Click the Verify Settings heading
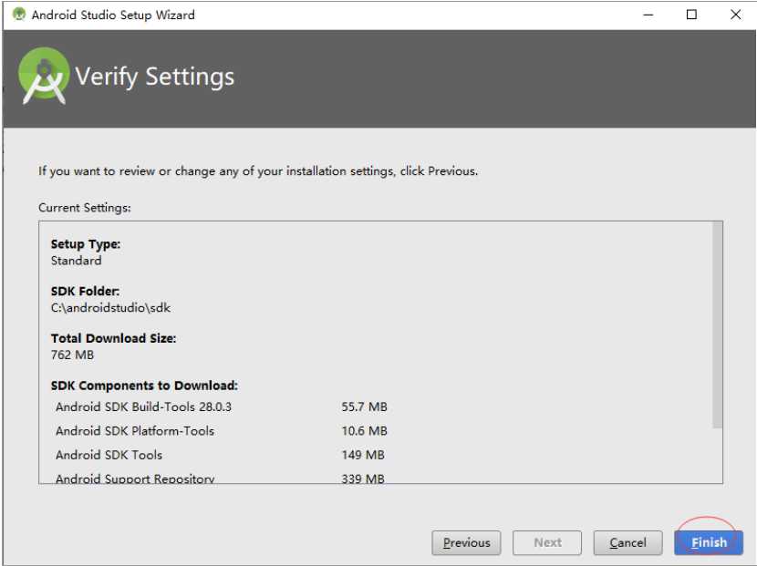The image size is (757, 566). tap(154, 77)
